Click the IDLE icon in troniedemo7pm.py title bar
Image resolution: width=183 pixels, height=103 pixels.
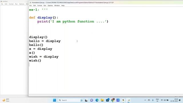tap(30, 3)
